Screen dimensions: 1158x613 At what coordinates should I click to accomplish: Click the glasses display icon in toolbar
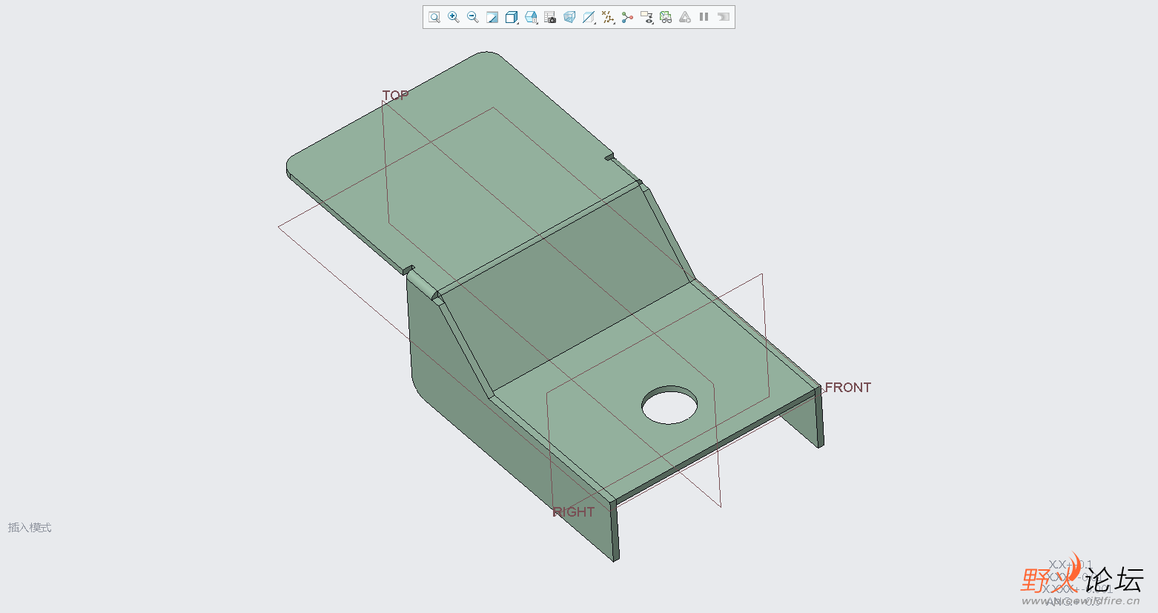[666, 17]
